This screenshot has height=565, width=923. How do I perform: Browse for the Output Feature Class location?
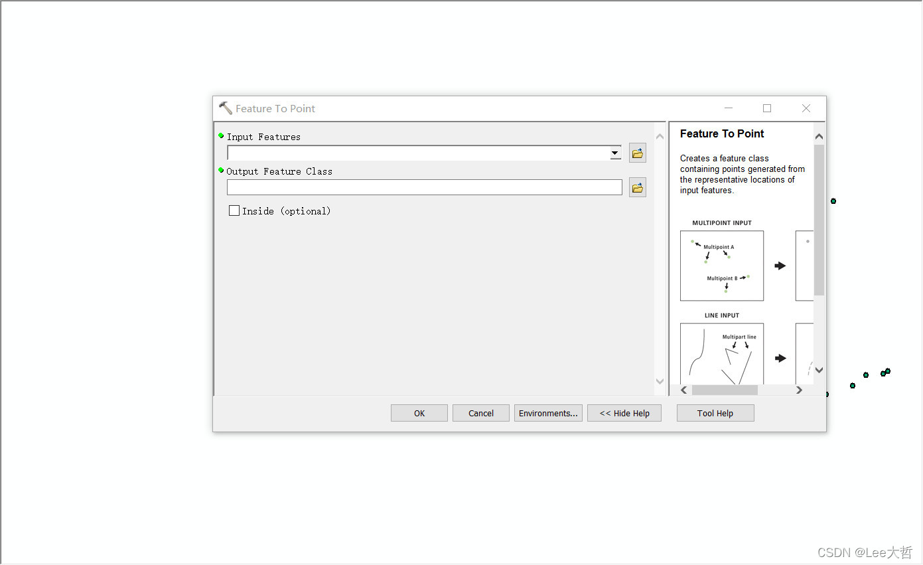637,188
